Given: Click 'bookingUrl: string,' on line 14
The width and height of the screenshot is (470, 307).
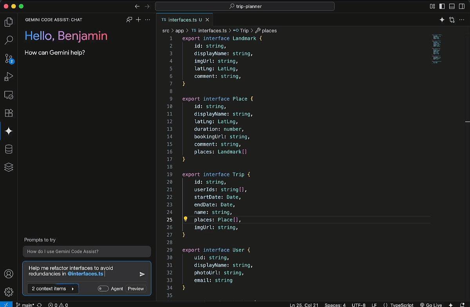Looking at the screenshot, I should [x=222, y=136].
